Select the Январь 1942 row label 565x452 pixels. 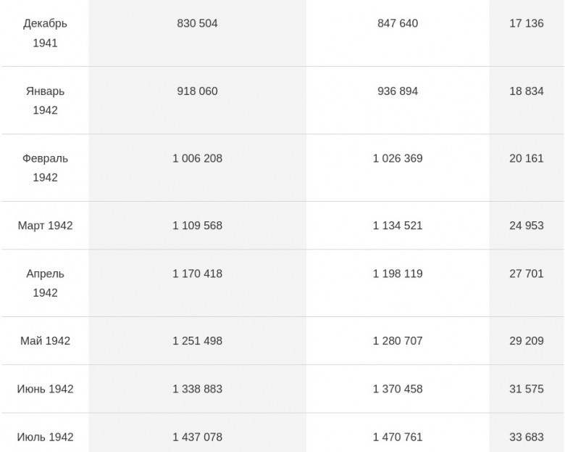click(x=45, y=101)
